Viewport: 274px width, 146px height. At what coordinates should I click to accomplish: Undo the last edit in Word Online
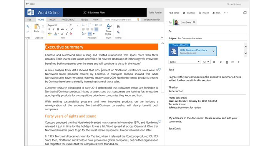(28, 26)
